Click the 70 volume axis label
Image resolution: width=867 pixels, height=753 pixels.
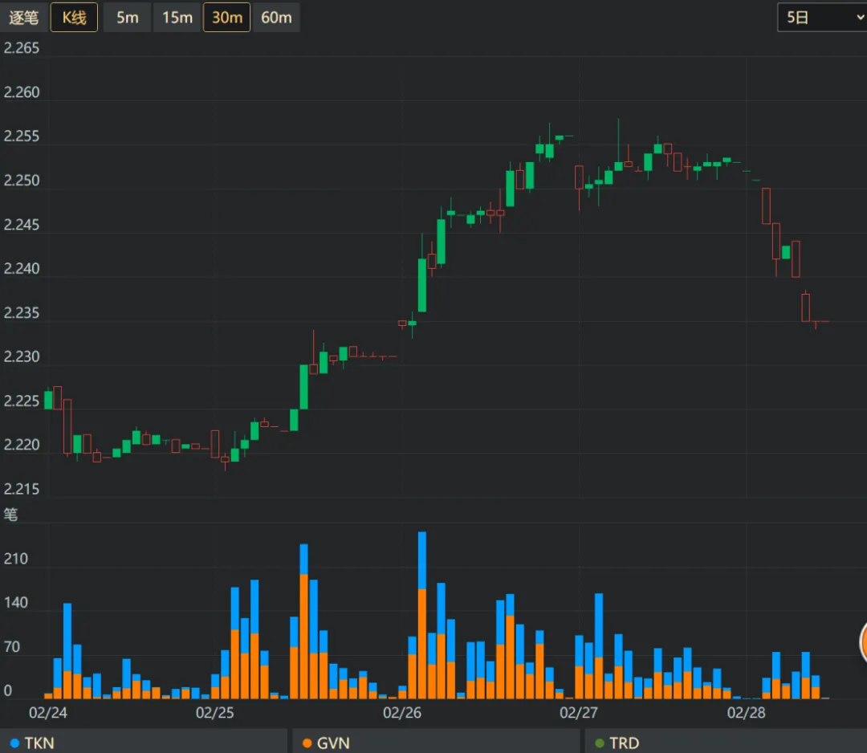[x=11, y=646]
